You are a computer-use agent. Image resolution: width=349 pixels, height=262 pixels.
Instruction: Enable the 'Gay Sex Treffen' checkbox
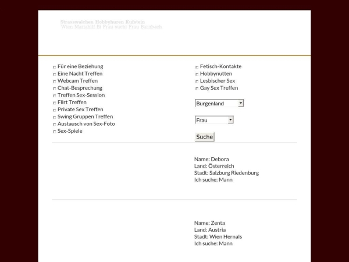(x=197, y=88)
